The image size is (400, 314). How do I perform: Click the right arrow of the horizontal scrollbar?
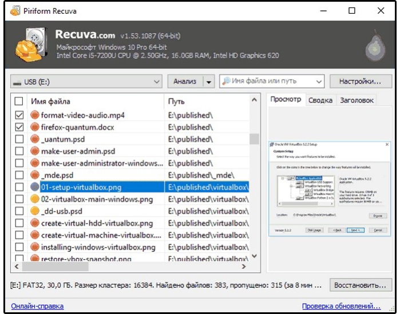pyautogui.click(x=244, y=267)
